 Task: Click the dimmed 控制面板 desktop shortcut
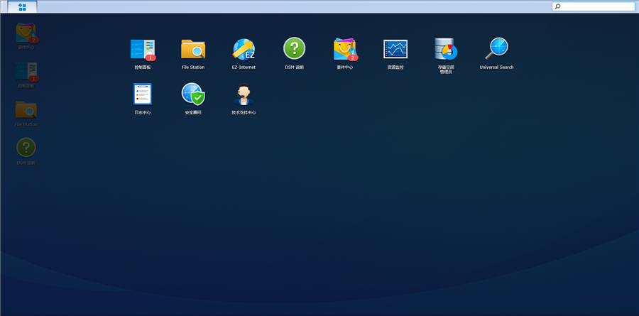tap(26, 71)
